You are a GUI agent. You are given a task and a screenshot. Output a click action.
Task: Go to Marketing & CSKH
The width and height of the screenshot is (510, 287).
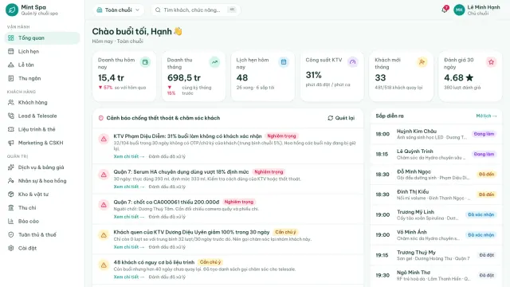tap(42, 143)
